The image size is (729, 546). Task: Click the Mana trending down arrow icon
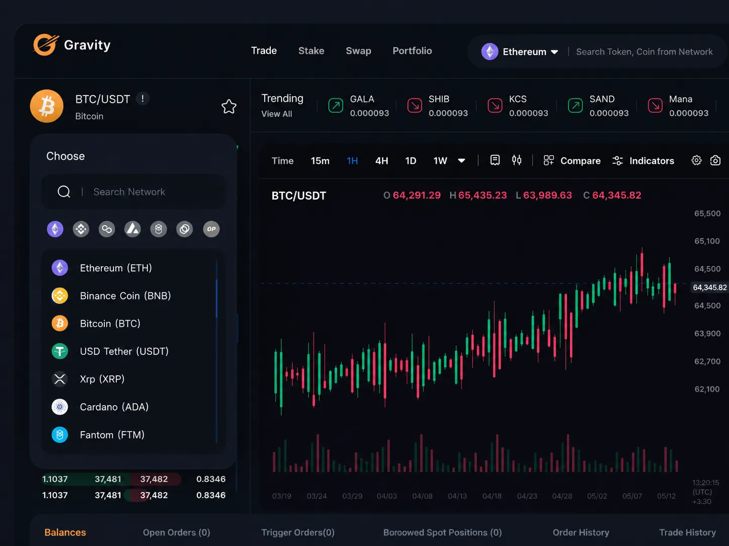(655, 106)
